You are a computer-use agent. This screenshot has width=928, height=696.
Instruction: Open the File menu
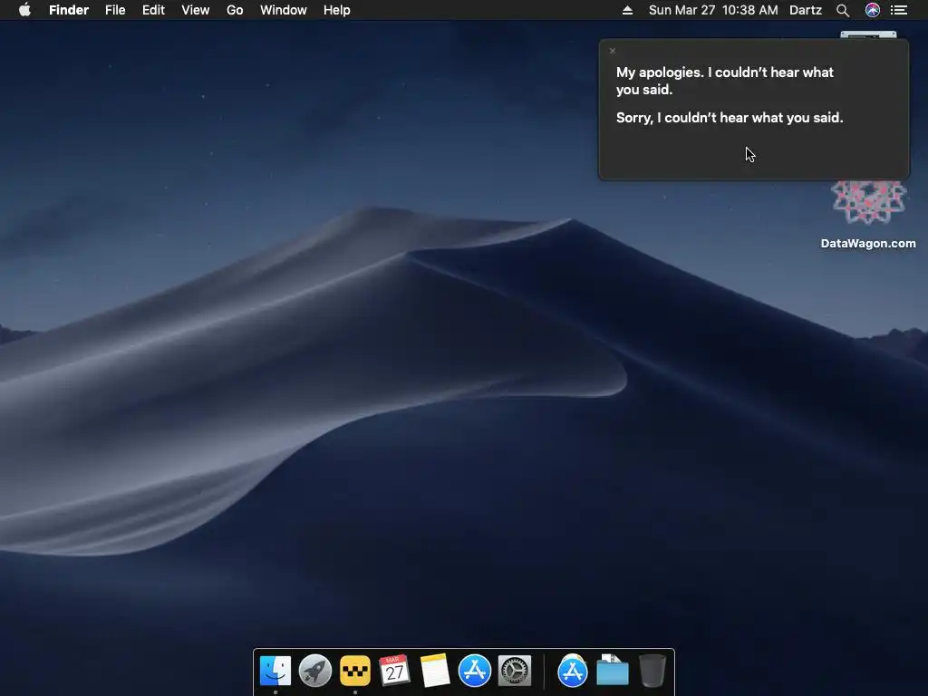115,10
